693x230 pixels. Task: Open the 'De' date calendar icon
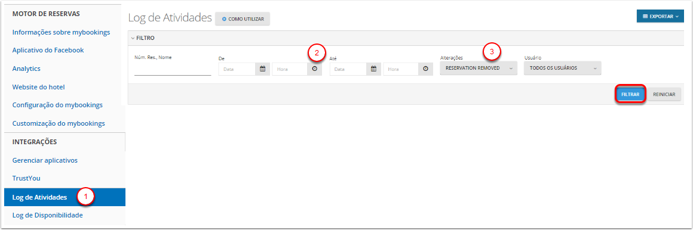[262, 69]
